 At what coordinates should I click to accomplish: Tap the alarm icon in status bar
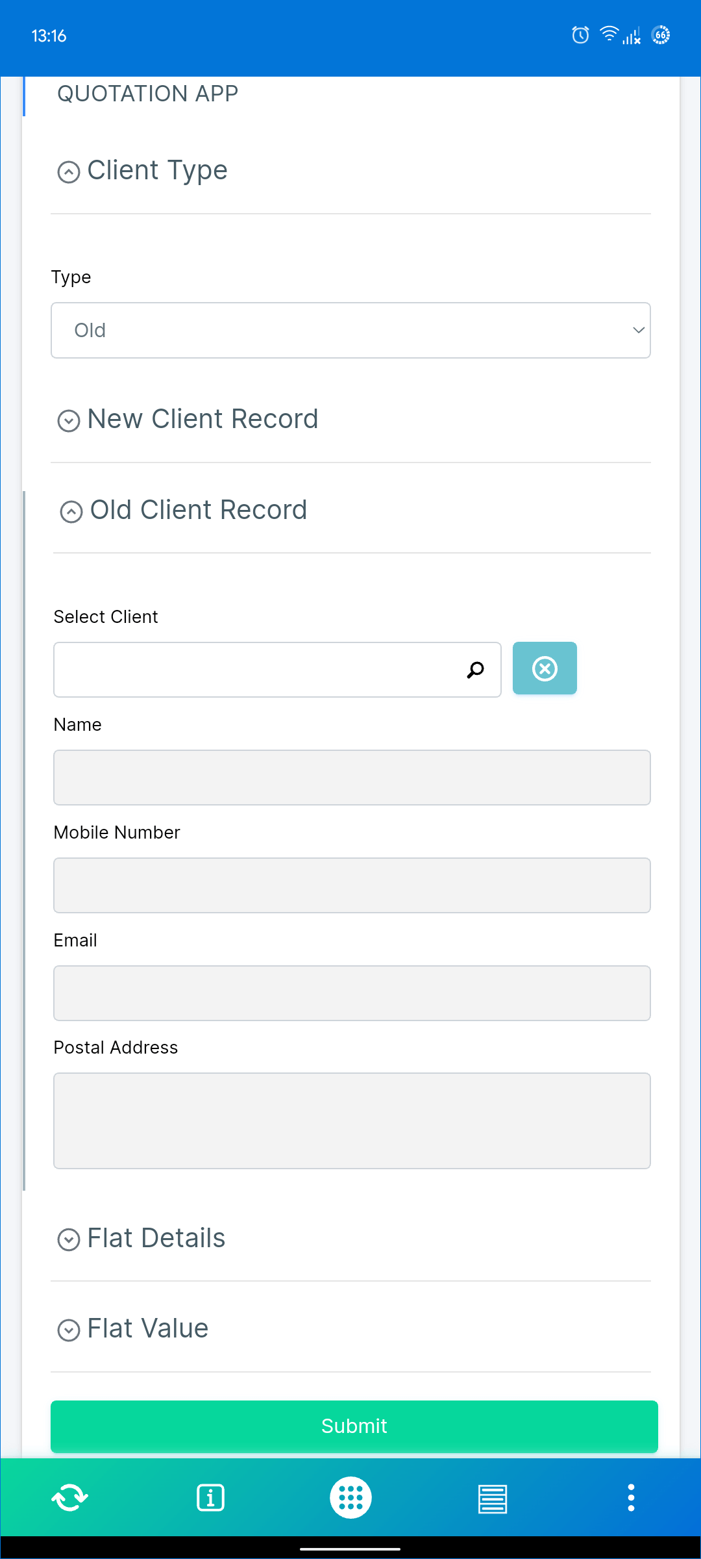point(580,35)
